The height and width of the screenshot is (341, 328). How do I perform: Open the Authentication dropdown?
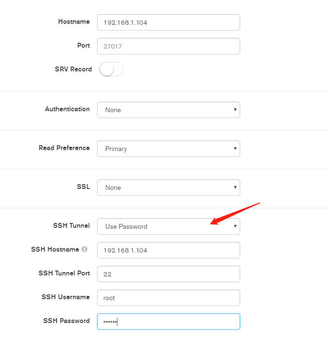(x=168, y=110)
